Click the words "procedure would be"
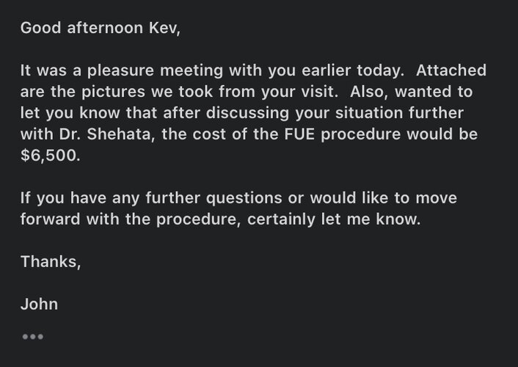The image size is (518, 367). [399, 134]
